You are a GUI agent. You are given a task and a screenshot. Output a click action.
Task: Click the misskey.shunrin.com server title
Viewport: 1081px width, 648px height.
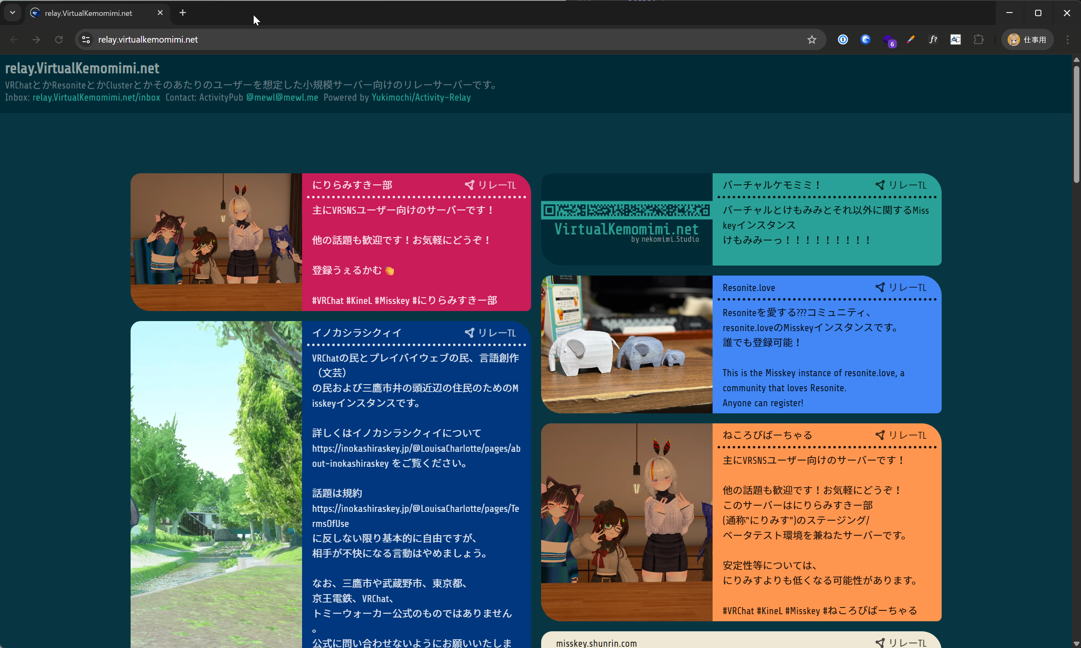click(596, 643)
